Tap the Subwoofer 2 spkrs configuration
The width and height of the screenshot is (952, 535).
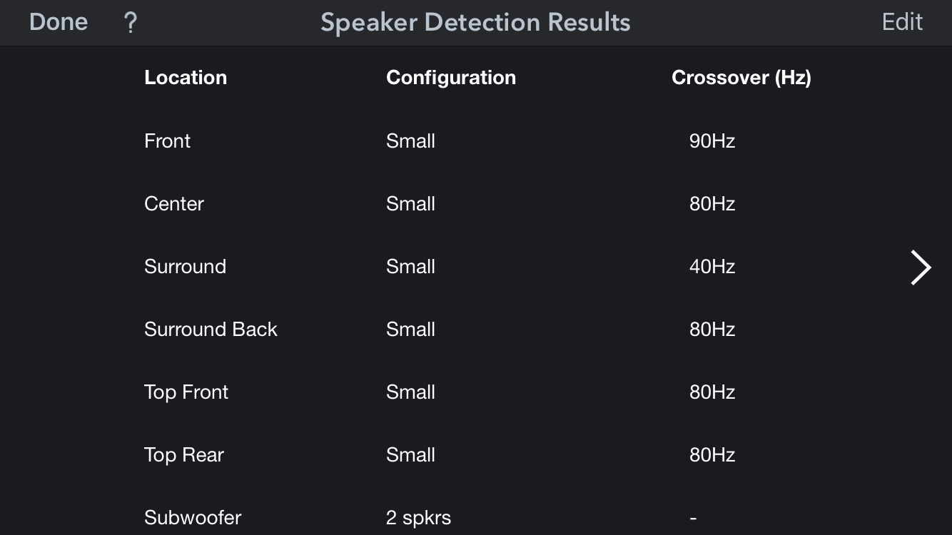click(x=418, y=517)
